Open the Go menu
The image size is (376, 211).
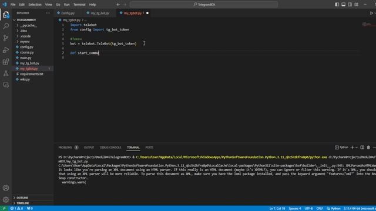pyautogui.click(x=58, y=4)
